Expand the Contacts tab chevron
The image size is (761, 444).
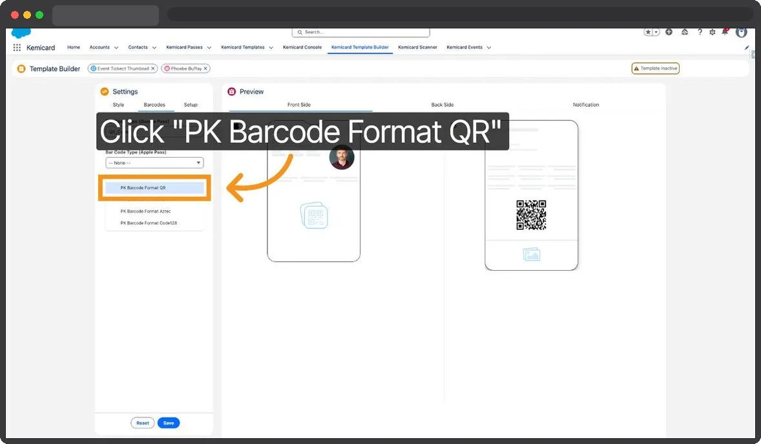point(154,48)
